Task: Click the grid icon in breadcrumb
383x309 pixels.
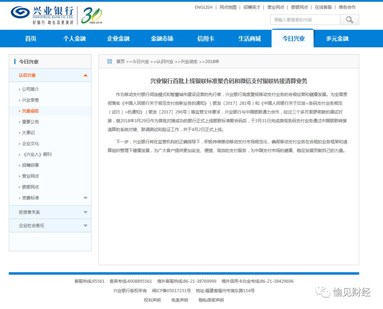Action: coord(110,61)
